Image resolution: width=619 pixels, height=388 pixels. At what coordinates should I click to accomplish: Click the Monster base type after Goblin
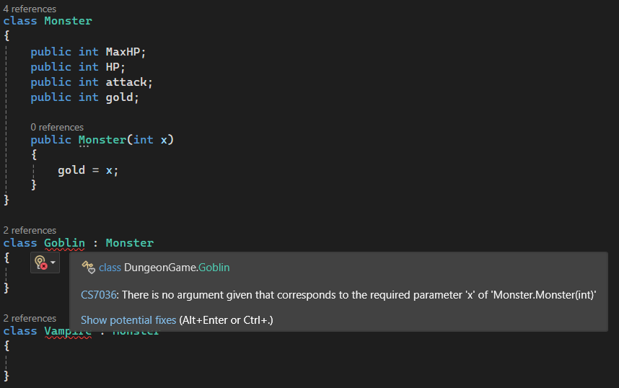click(129, 243)
